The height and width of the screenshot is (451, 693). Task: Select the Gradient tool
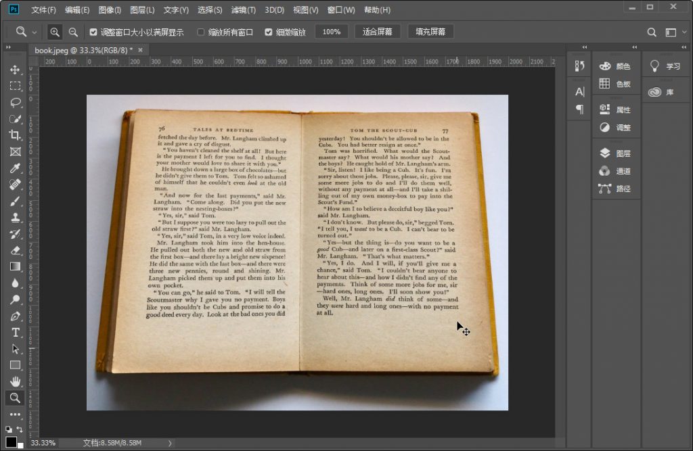15,266
